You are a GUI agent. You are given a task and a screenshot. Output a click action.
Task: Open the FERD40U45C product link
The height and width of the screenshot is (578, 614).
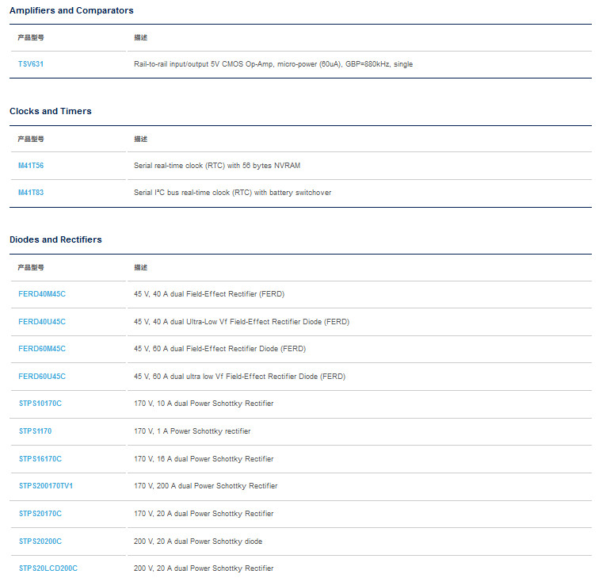[x=42, y=322]
